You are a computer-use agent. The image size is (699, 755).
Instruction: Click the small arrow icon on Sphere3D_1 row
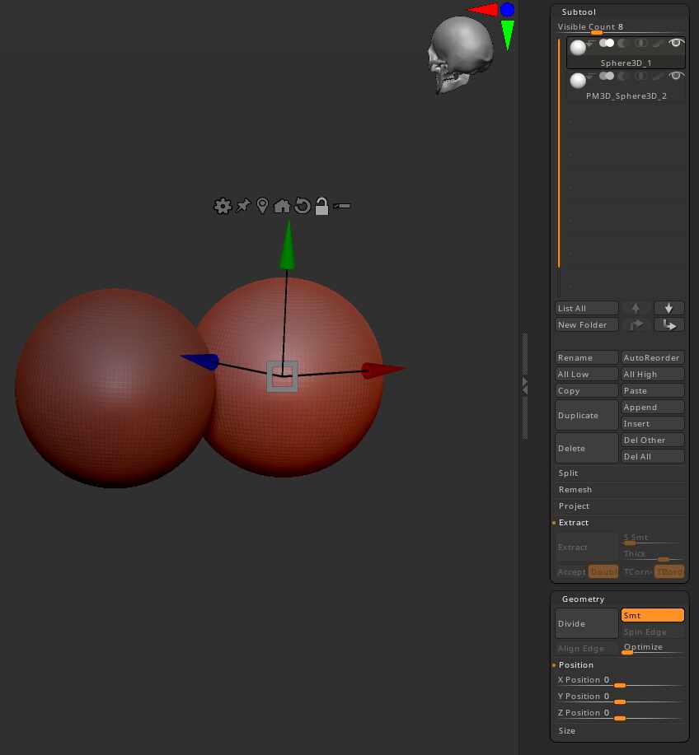pyautogui.click(x=591, y=44)
